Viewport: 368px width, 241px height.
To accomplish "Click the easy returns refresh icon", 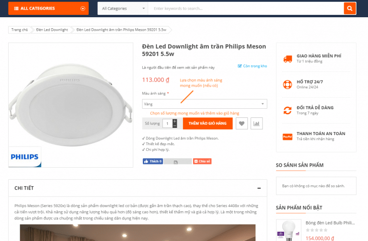I will coord(287,110).
